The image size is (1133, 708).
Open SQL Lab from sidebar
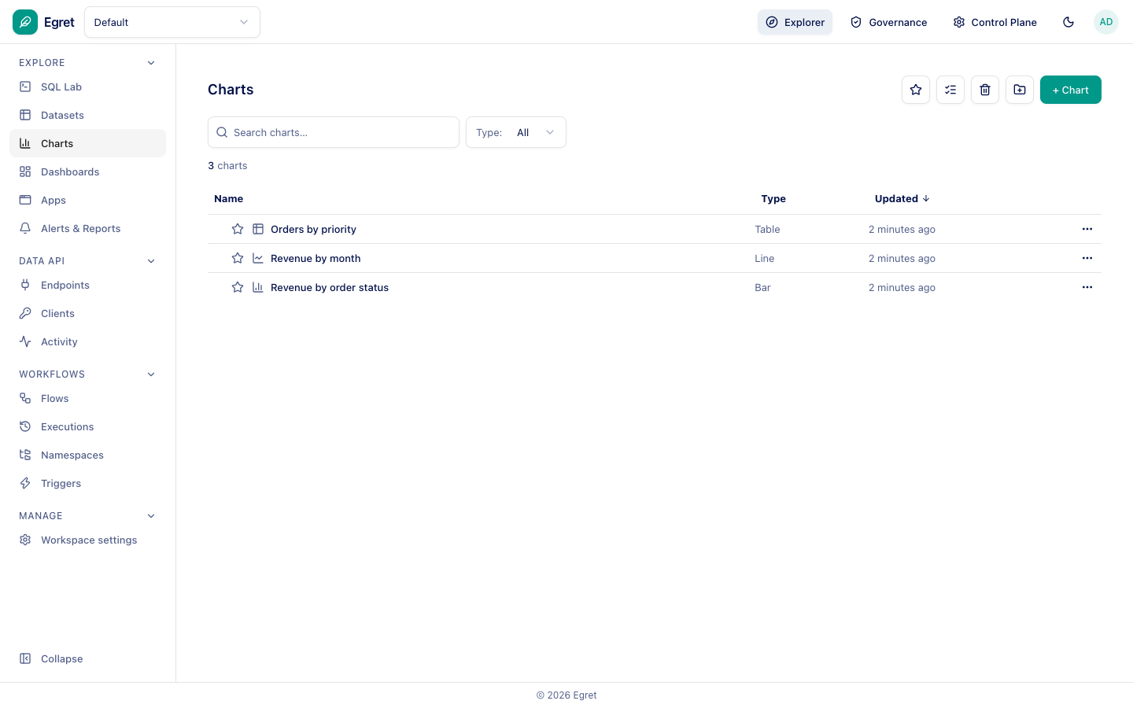(x=87, y=87)
